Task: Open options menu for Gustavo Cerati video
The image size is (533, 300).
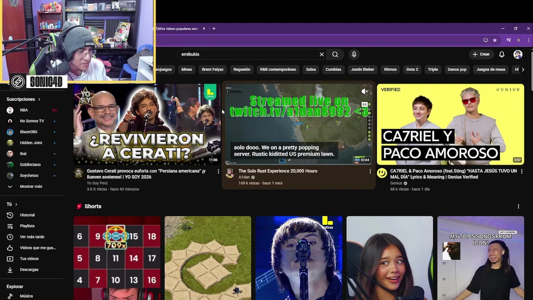Action: tap(218, 171)
